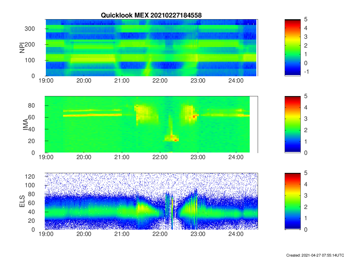Click the 22:00 tick under the ELS panel
This screenshot has height=258, width=344.
(x=160, y=234)
